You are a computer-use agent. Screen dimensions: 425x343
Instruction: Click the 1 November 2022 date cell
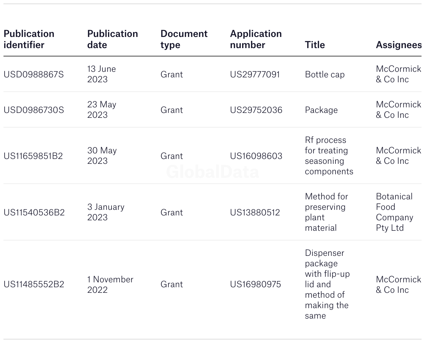[110, 284]
